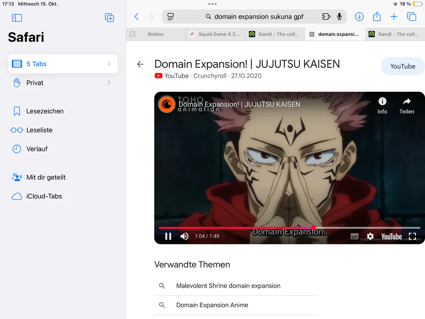
Task: Open iCloud-Tabs section
Action: click(63, 196)
